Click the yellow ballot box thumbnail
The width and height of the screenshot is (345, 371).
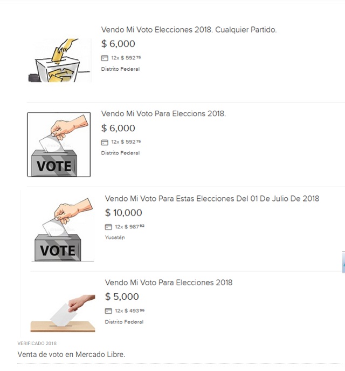tap(59, 60)
